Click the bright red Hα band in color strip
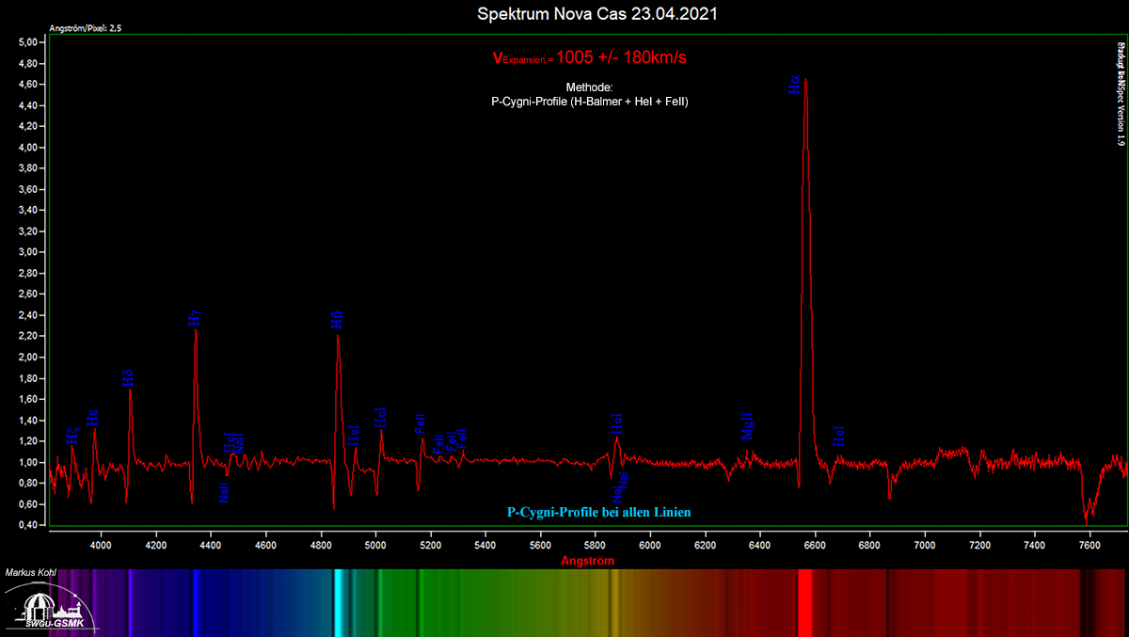The image size is (1129, 637). point(805,602)
